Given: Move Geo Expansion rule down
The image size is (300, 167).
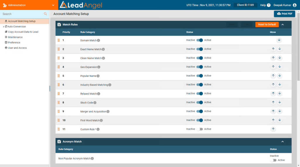Looking at the screenshot, I should tap(279, 67).
